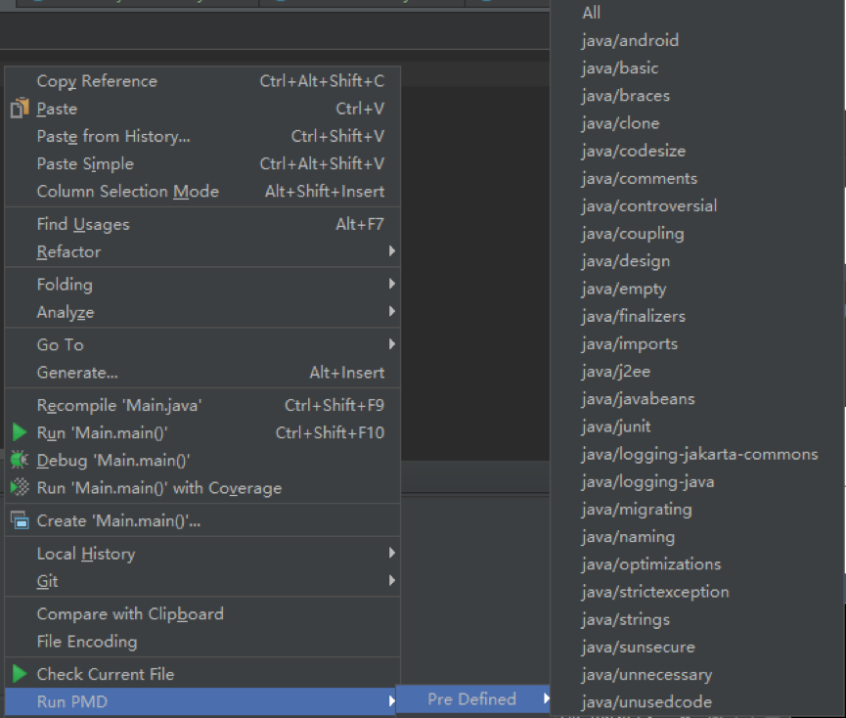Enable Column Selection Mode
846x718 pixels.
[x=202, y=191]
